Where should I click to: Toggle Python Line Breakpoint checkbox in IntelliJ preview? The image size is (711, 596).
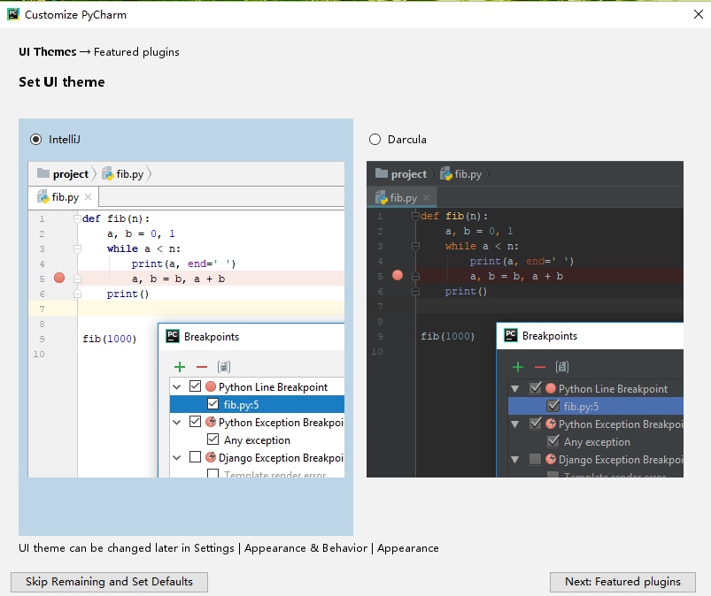point(195,386)
